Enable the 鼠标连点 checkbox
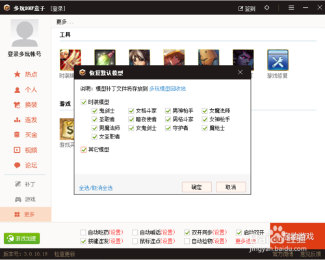The image size is (325, 260). point(135,241)
